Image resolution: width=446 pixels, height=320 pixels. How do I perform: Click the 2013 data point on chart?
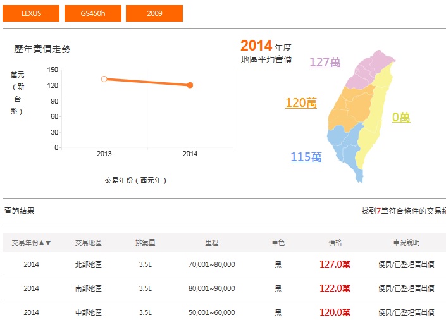[x=104, y=79]
